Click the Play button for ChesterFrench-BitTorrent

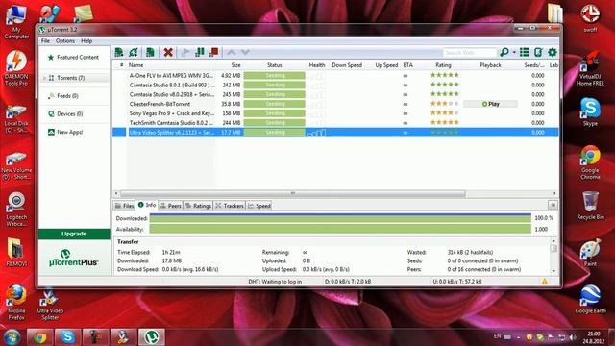(490, 104)
